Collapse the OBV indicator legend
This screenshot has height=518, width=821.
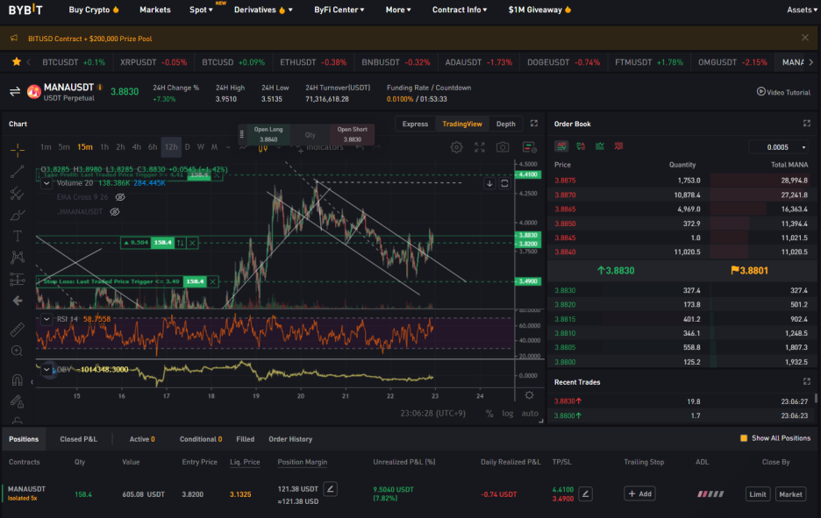pos(46,369)
